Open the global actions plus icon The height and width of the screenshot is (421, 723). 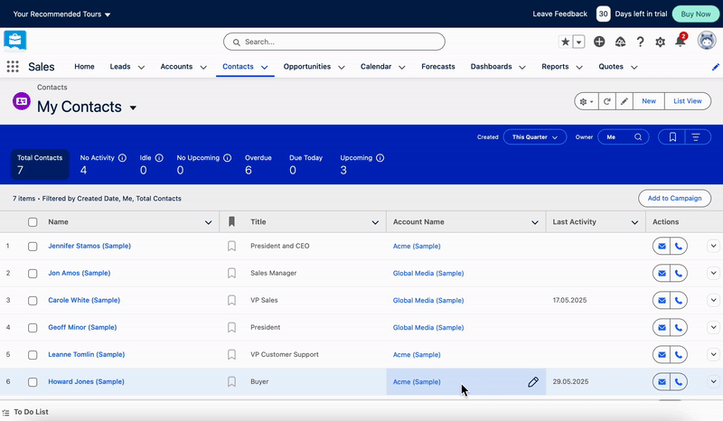[x=599, y=42]
